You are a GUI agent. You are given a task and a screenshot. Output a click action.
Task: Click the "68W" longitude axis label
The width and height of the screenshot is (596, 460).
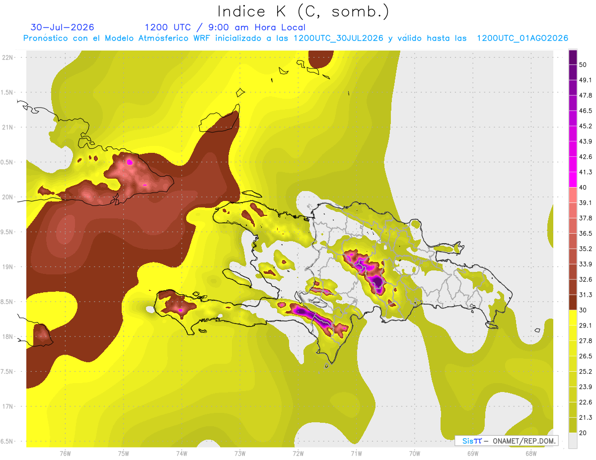[x=531, y=454]
